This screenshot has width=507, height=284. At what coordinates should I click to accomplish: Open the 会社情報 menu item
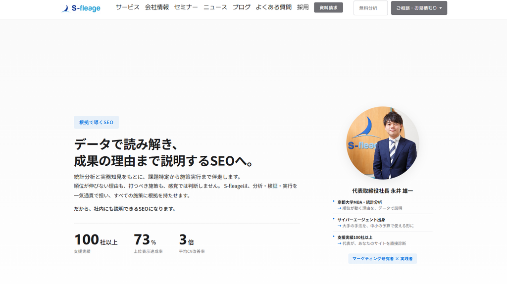[157, 7]
